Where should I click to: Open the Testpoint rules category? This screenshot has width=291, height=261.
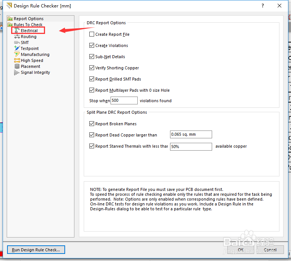[30, 48]
